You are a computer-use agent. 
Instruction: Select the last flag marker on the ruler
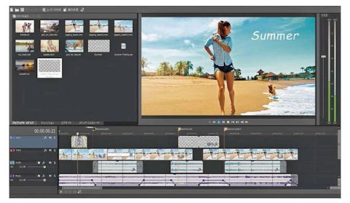pos(225,129)
